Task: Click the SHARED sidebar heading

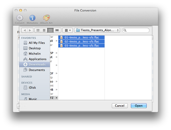Action: [x=27, y=77]
